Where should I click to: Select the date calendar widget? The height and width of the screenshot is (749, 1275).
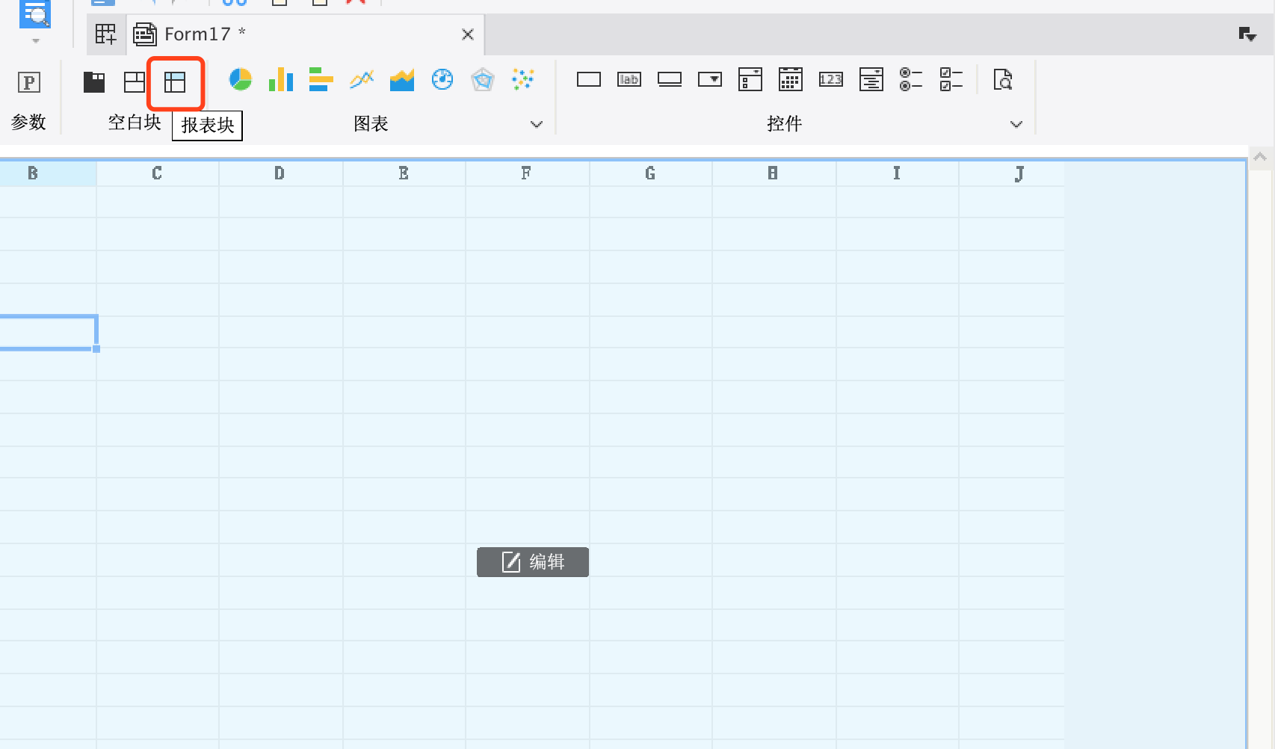(x=791, y=79)
